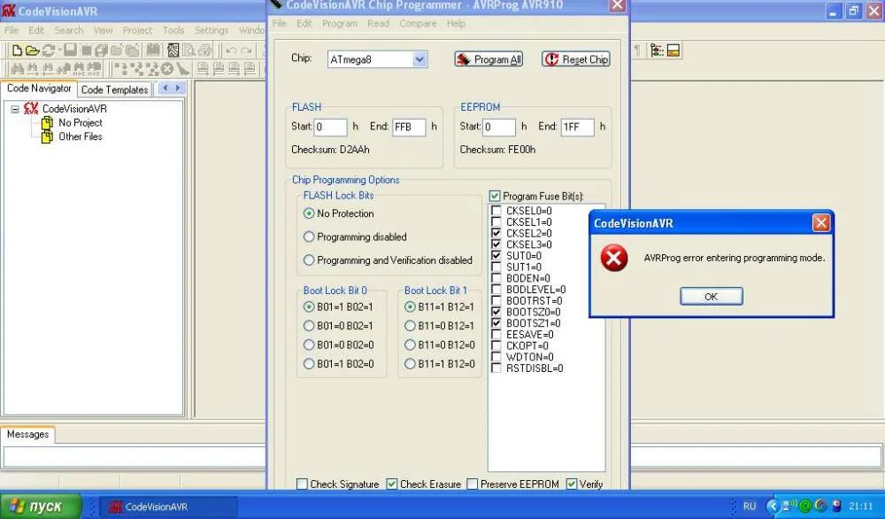The image size is (885, 519).
Task: Open the Settings menu in main window
Action: tap(212, 30)
